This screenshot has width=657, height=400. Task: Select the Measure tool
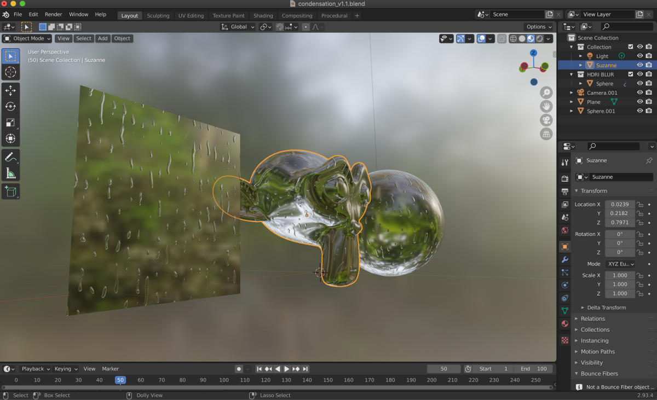pos(10,173)
